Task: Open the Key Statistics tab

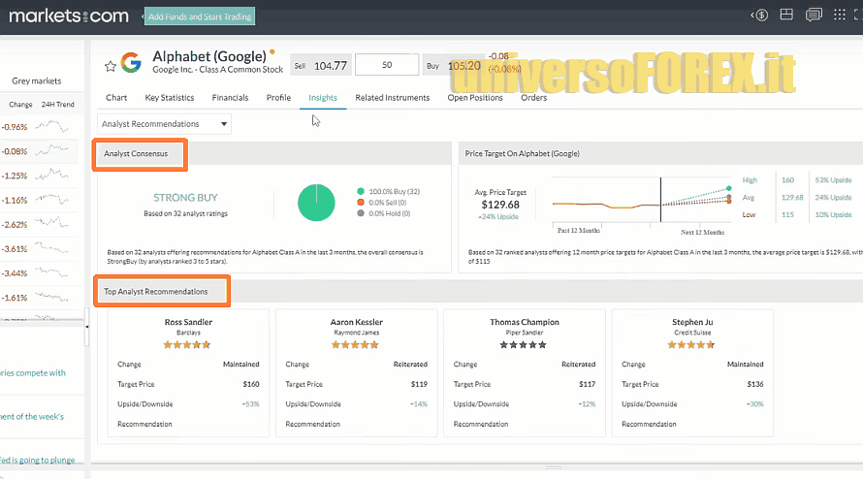Action: 170,98
